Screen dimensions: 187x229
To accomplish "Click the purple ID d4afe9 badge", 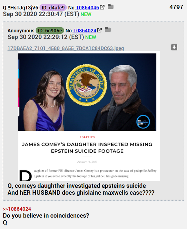I will click(53, 8).
